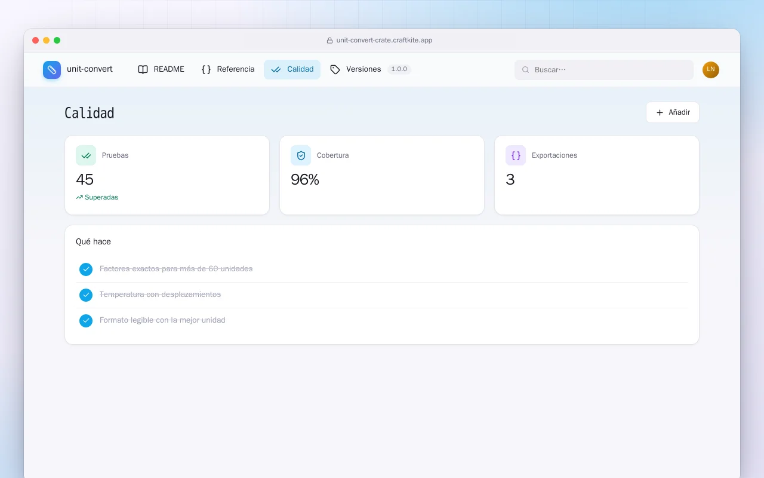
Task: Click the 'Cobertura' card label
Action: (x=333, y=155)
